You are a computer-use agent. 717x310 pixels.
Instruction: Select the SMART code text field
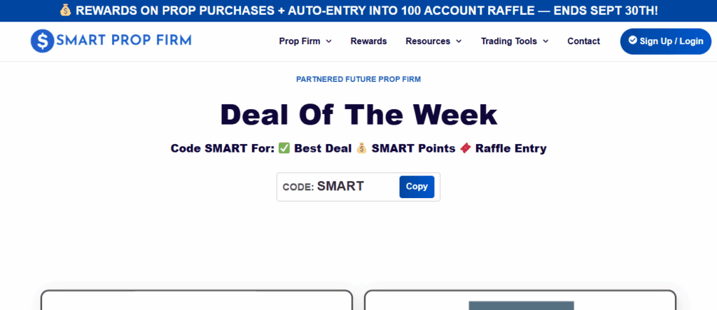click(340, 187)
